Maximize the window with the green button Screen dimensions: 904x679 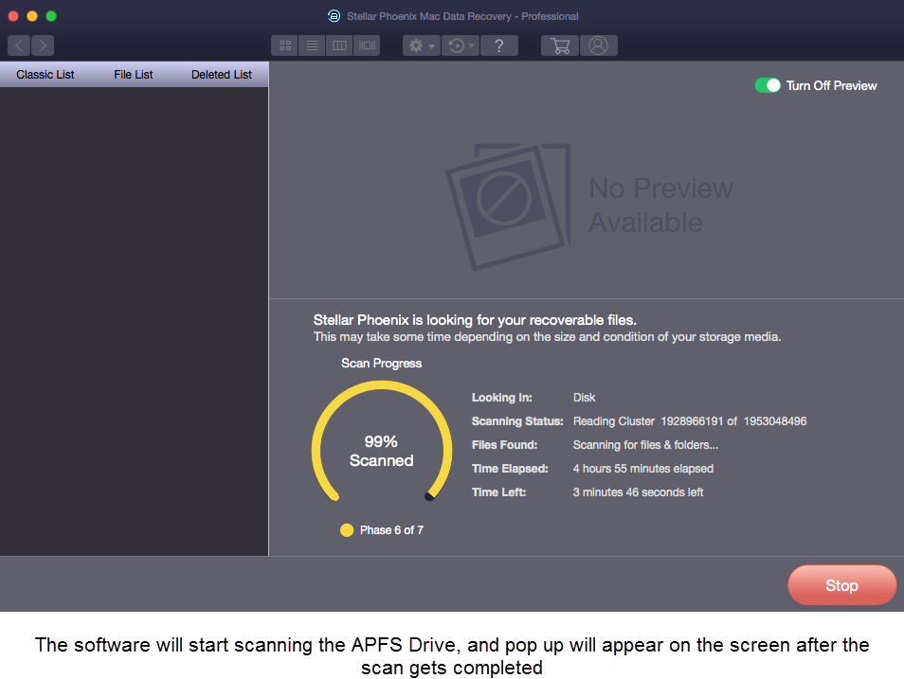click(x=51, y=16)
